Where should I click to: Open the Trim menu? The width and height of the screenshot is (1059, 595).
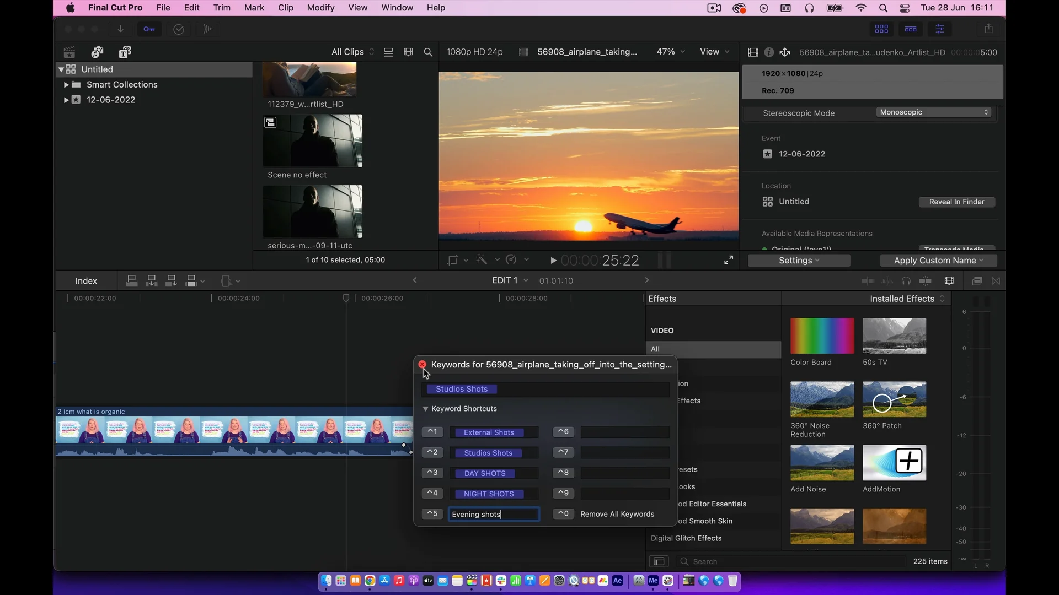(x=222, y=8)
